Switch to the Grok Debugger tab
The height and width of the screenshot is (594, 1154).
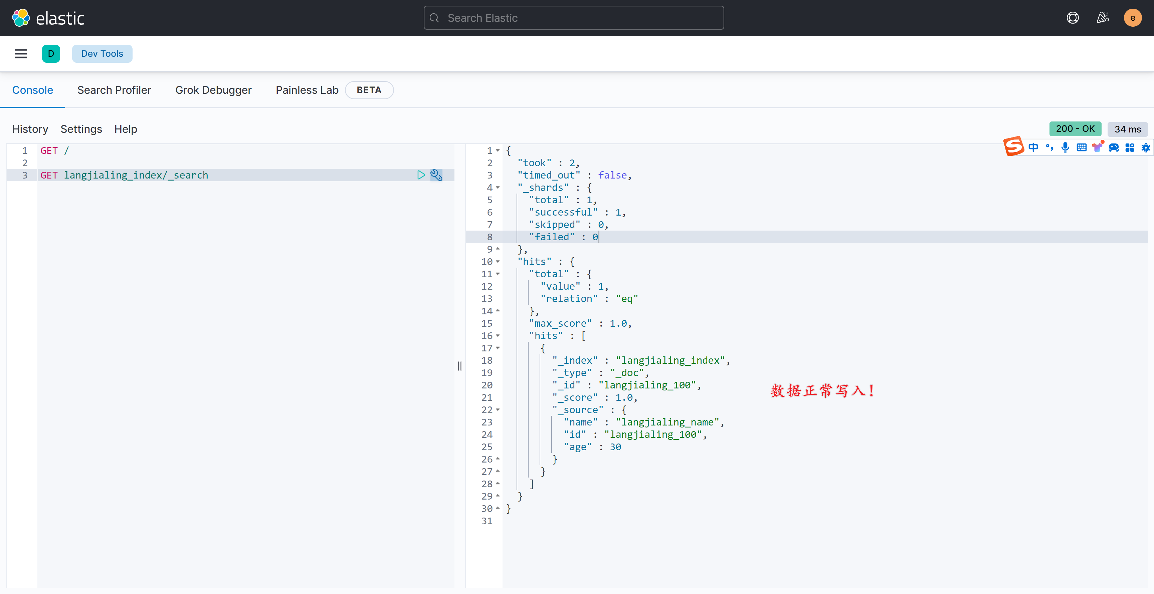click(x=213, y=90)
